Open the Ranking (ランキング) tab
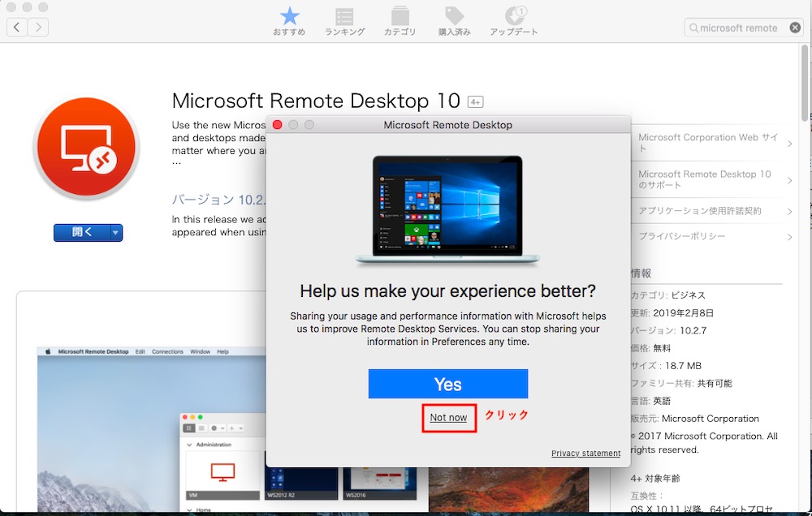 click(x=344, y=21)
